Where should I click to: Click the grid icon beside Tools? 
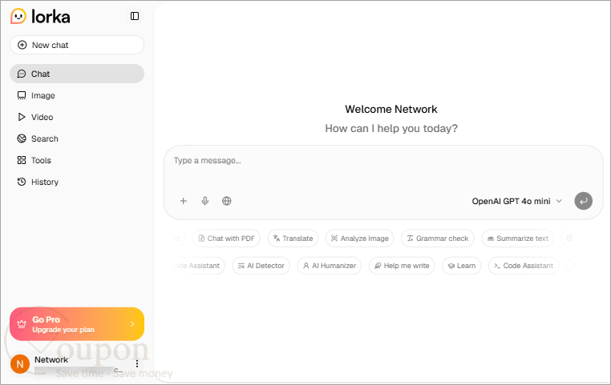(22, 160)
